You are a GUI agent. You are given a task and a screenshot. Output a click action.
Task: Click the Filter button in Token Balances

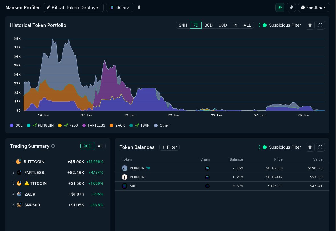coord(169,147)
